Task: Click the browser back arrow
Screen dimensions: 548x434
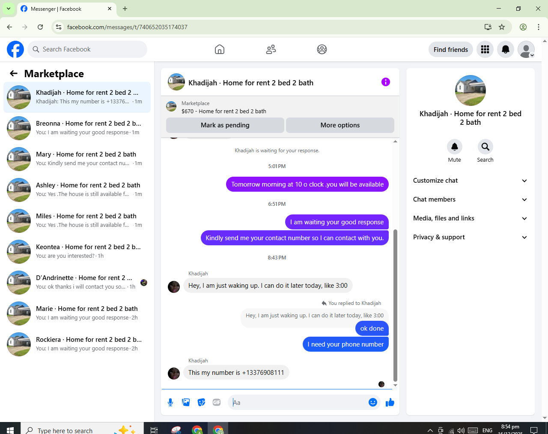Action: point(9,27)
